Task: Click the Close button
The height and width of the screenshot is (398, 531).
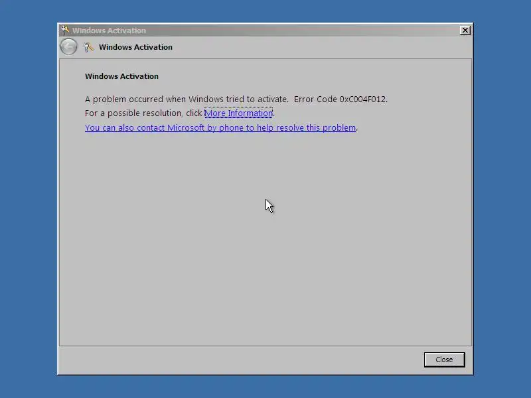Action: 444,360
